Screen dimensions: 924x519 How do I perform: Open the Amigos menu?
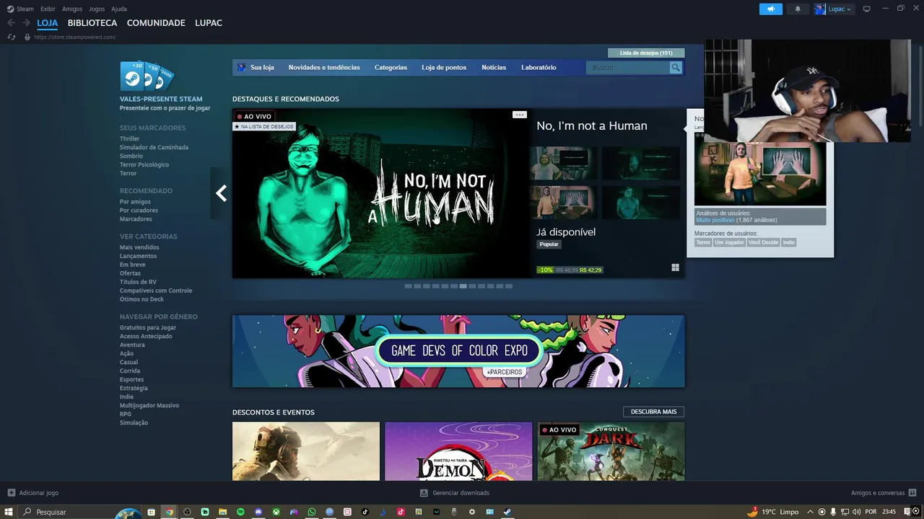click(x=72, y=9)
